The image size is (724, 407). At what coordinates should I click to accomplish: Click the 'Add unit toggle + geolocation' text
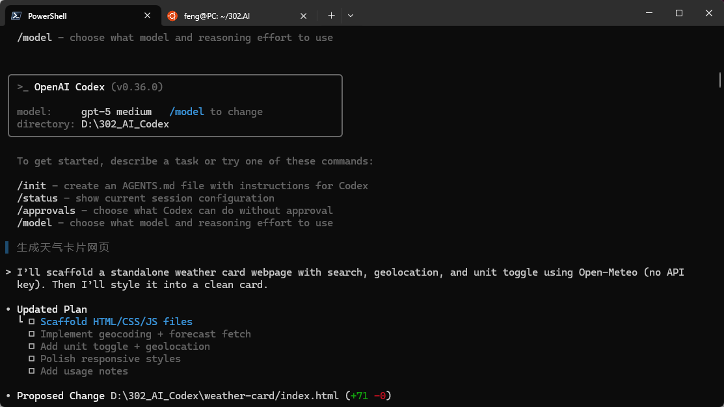click(x=125, y=347)
